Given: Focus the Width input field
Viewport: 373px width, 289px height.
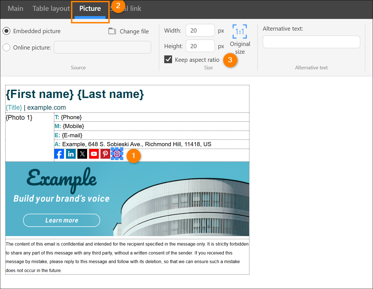Looking at the screenshot, I should pos(200,30).
